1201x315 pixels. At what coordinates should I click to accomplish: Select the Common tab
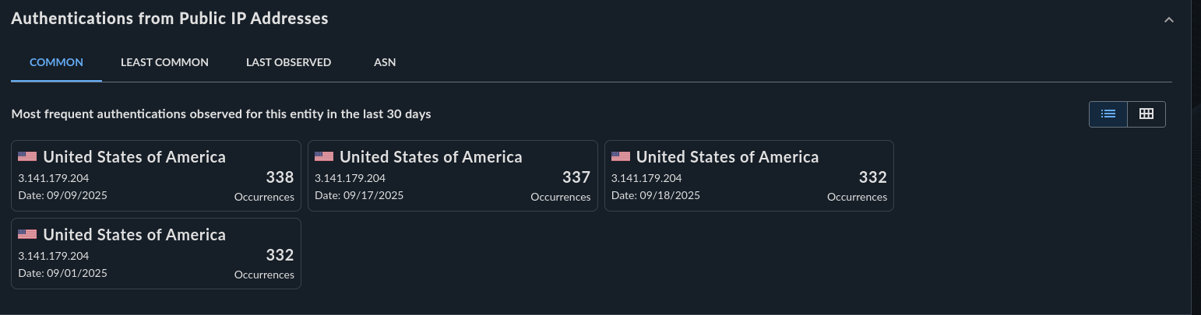[56, 62]
